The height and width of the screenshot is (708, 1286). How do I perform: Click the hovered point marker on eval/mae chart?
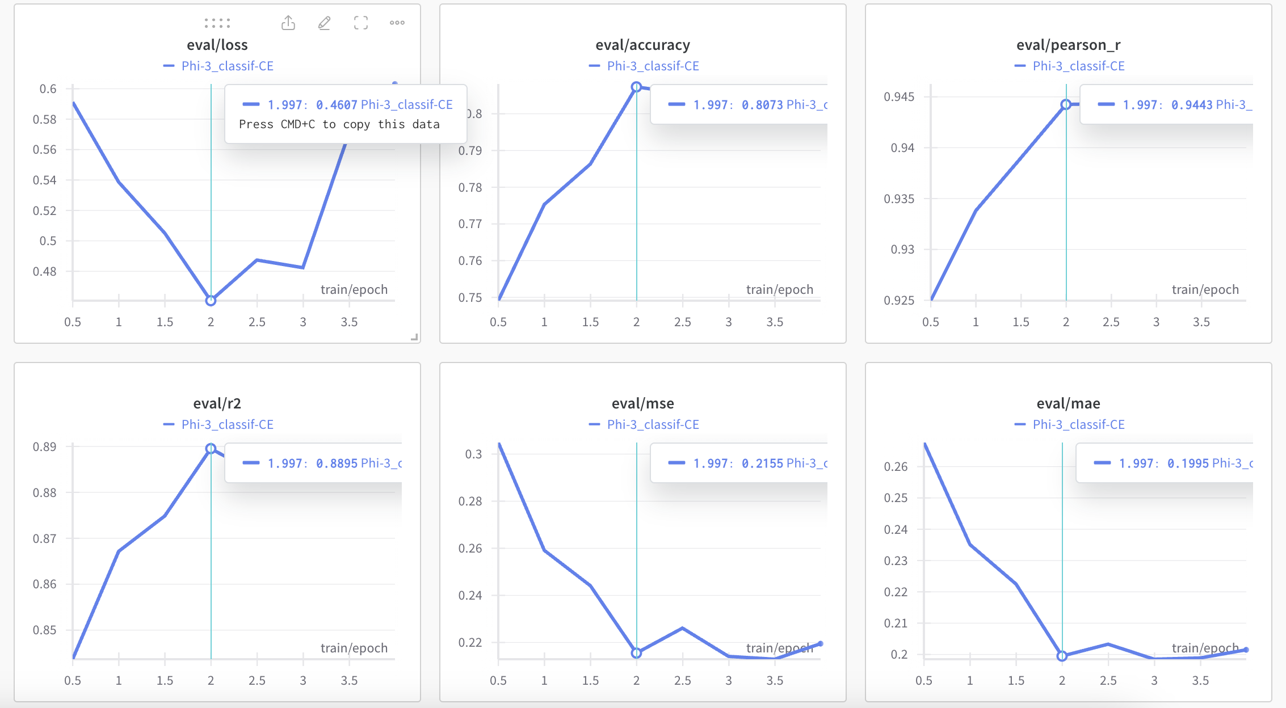pos(1062,656)
